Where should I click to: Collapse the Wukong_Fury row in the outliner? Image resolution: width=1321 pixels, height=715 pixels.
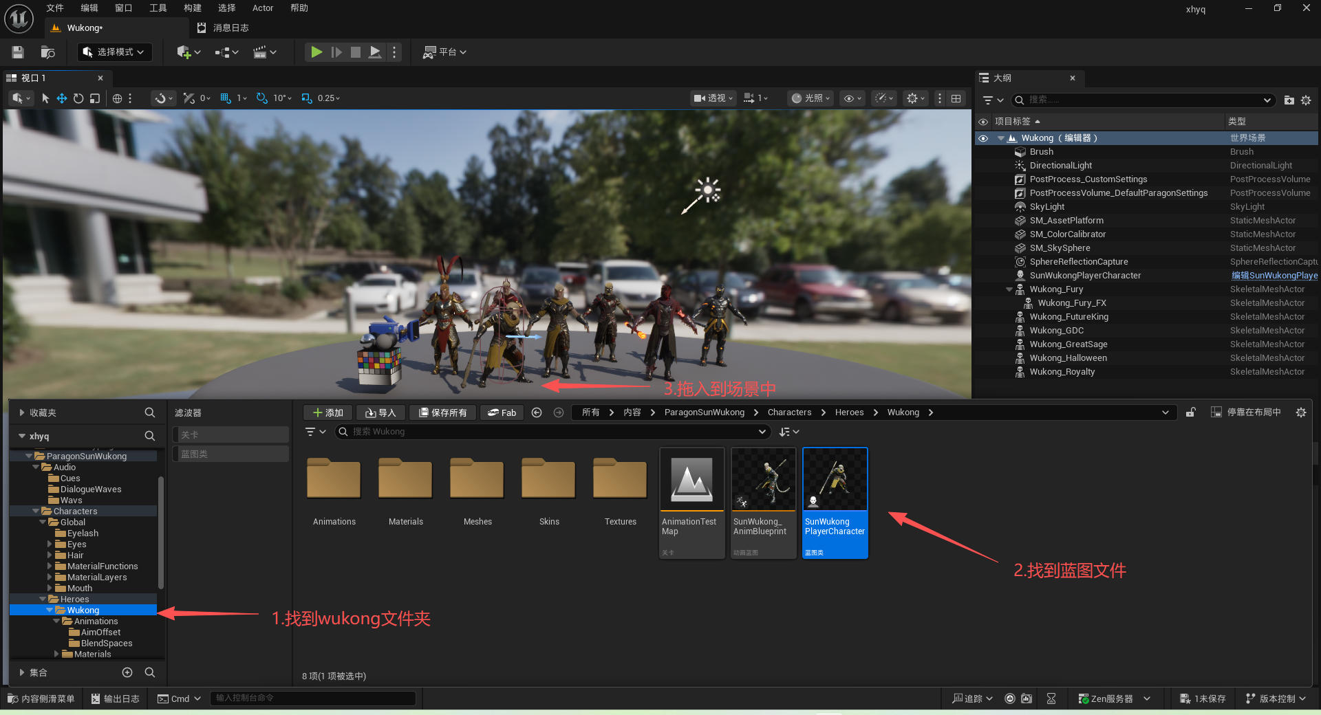[x=1009, y=289]
